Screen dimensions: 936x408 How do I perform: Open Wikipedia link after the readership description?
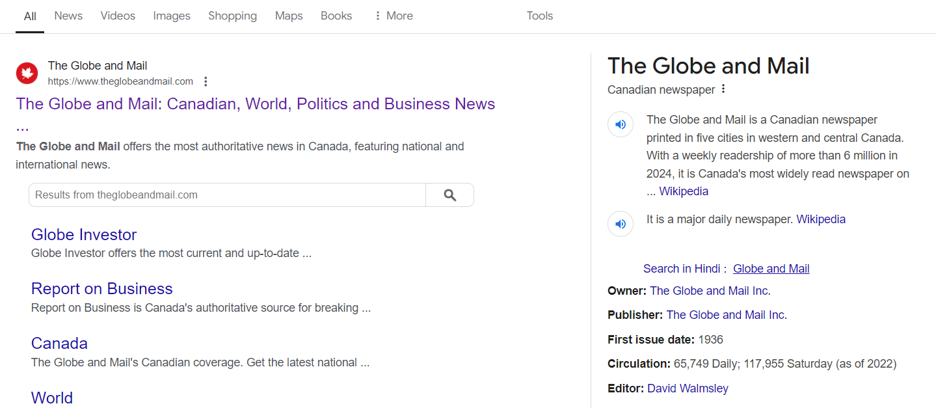point(684,191)
